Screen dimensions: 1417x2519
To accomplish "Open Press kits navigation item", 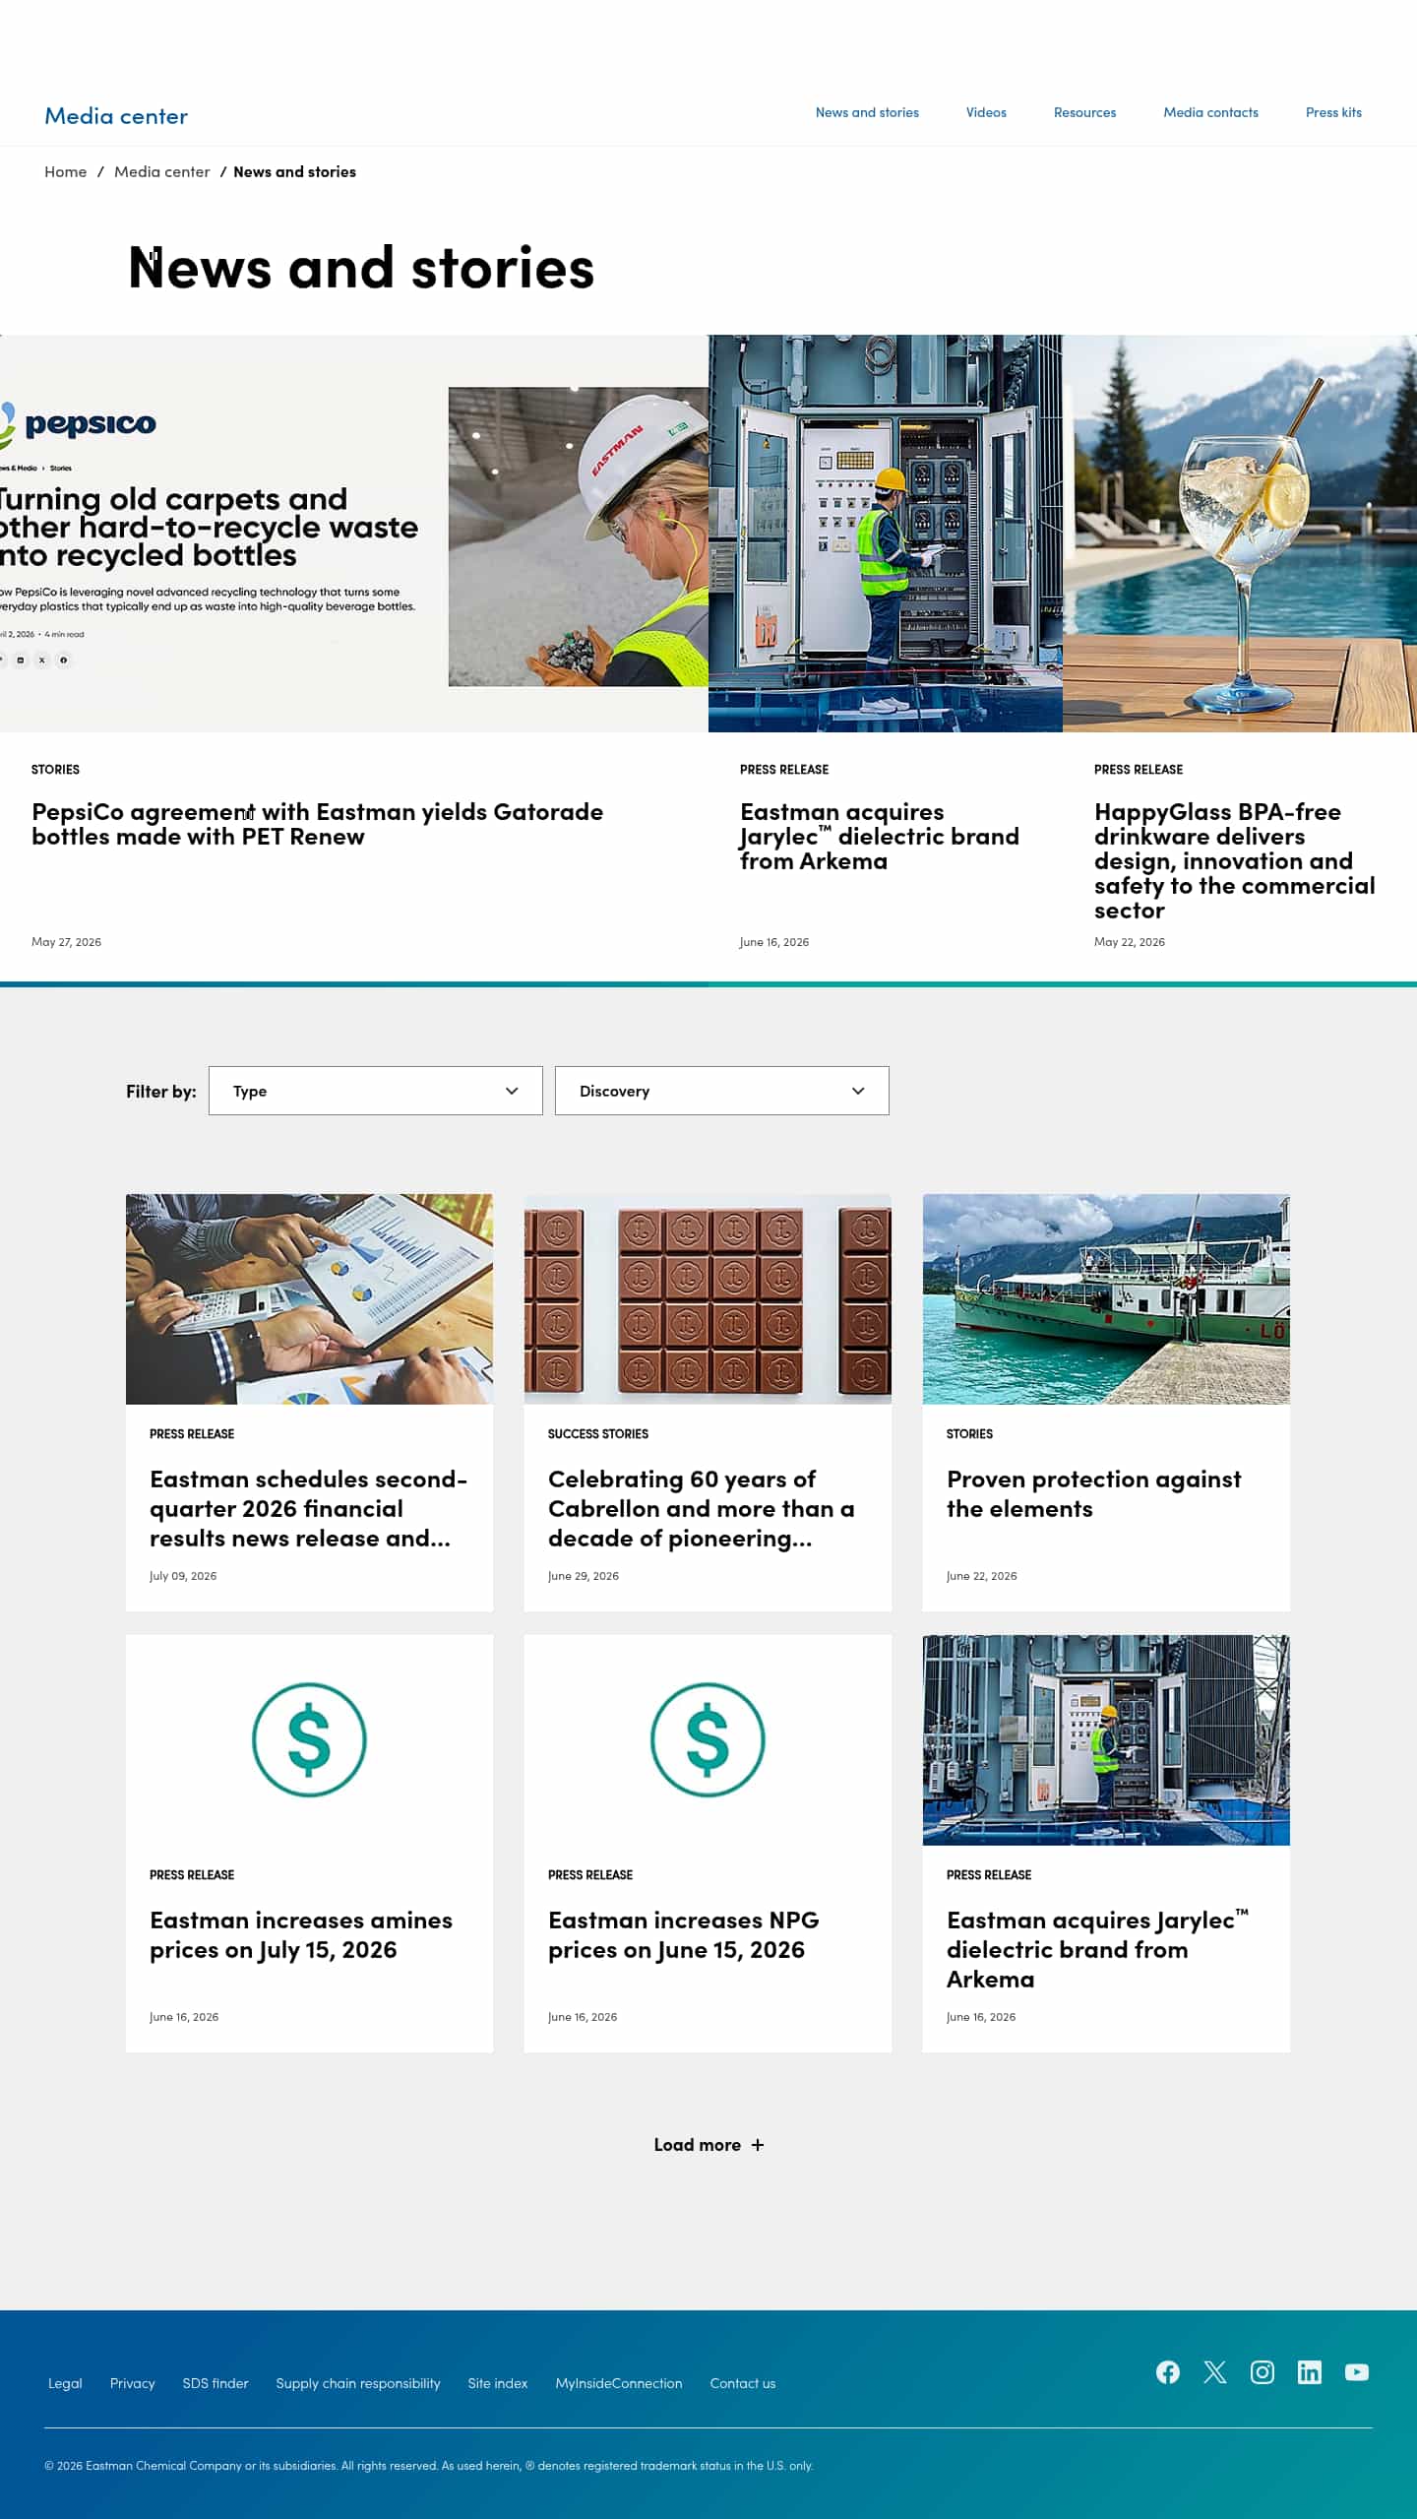I will [x=1333, y=112].
